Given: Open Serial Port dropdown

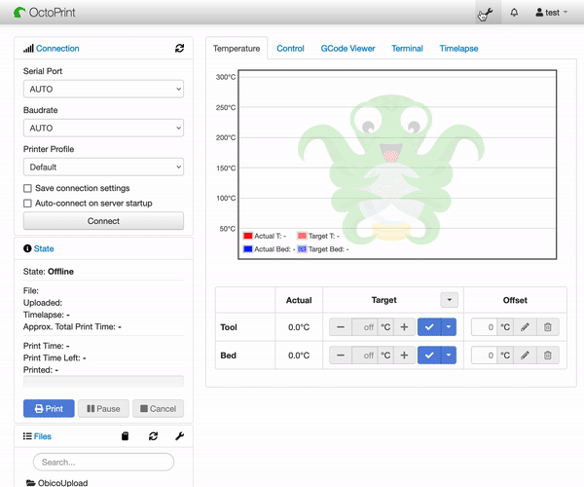Looking at the screenshot, I should 103,89.
